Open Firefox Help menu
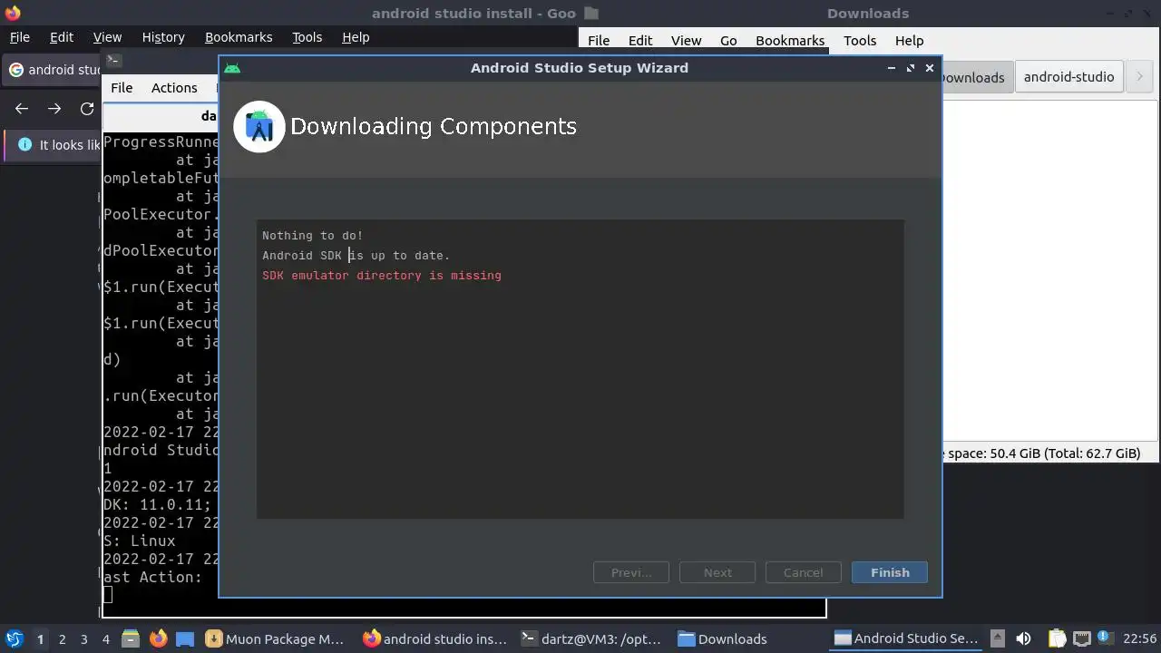 coord(356,37)
